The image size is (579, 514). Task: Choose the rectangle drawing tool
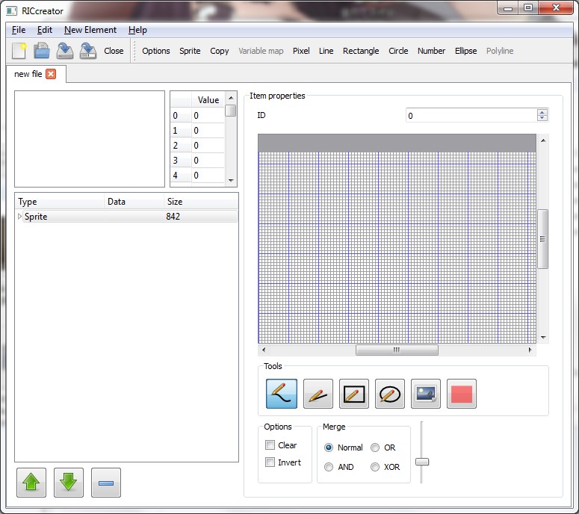(353, 394)
